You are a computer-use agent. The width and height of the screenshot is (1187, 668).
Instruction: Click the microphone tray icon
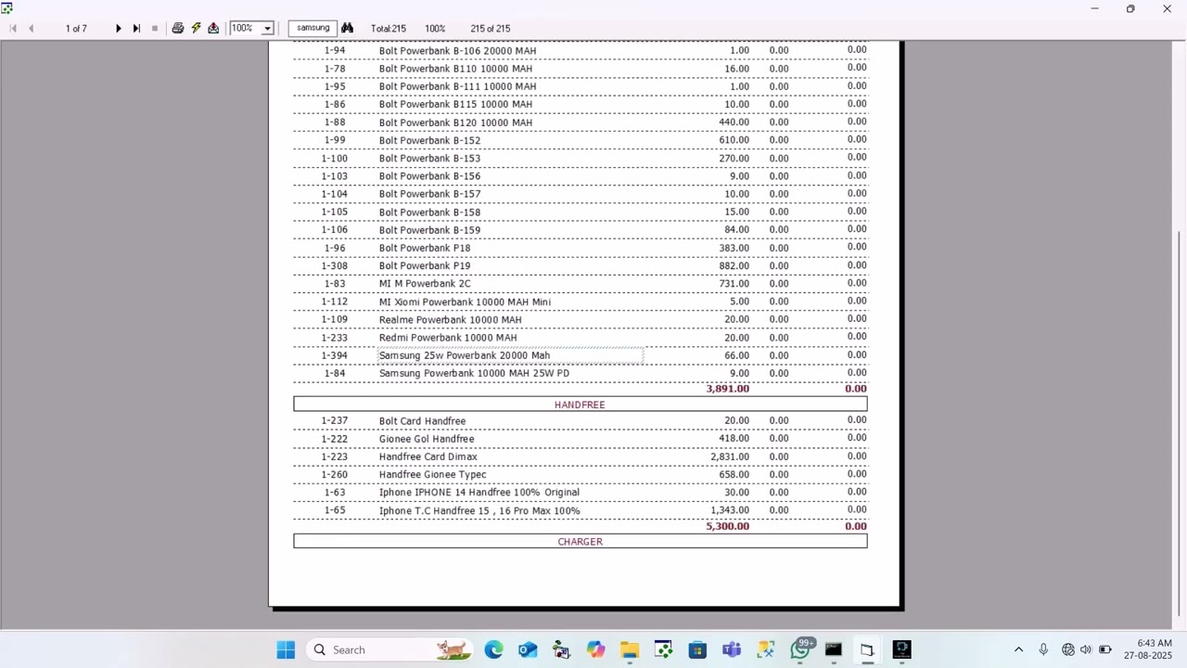click(1043, 649)
